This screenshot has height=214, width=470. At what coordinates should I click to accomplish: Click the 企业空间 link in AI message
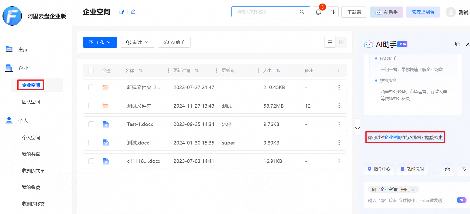tap(393, 137)
